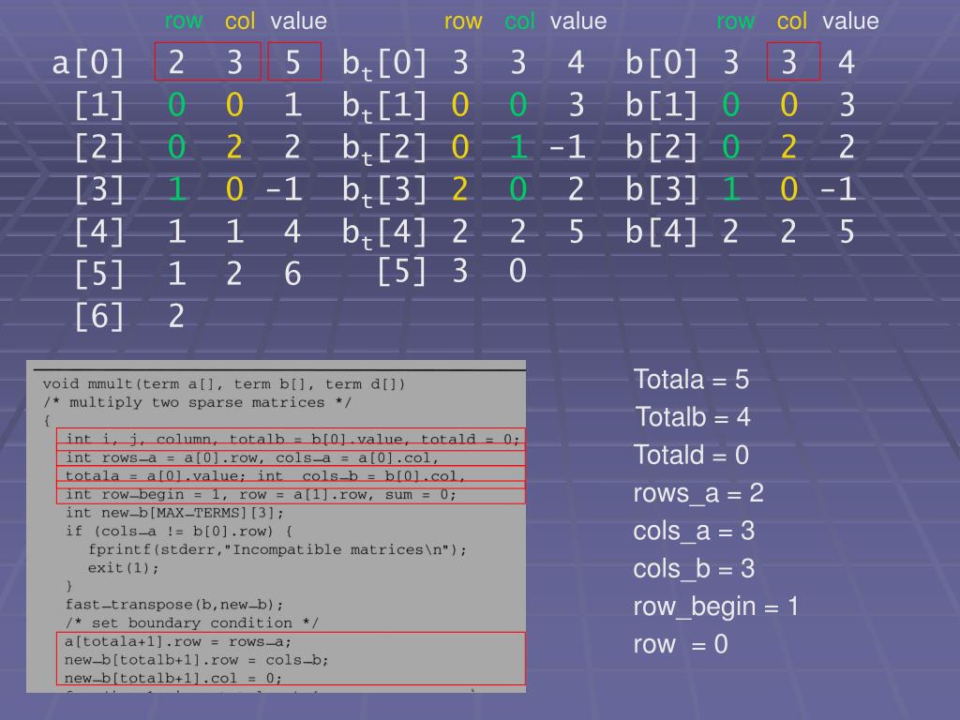Click the 'cols_b = 3' text
The width and height of the screenshot is (960, 720).
click(694, 569)
